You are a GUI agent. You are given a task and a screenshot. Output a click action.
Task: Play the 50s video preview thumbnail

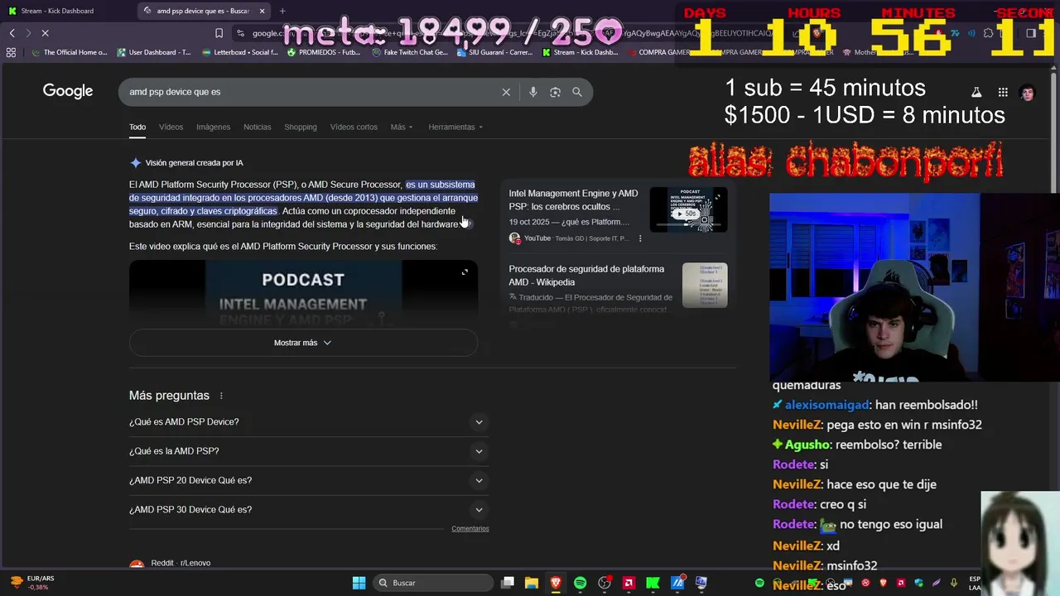(688, 210)
